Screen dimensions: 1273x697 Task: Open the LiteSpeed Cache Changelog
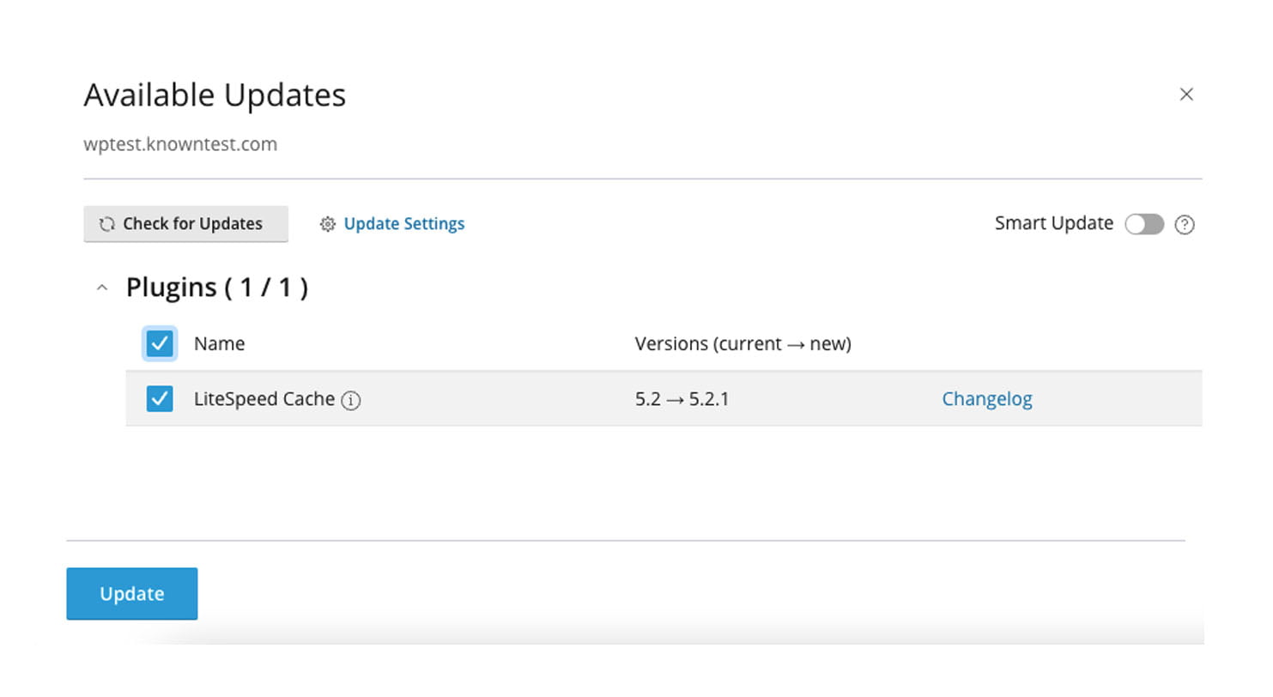pyautogui.click(x=986, y=398)
